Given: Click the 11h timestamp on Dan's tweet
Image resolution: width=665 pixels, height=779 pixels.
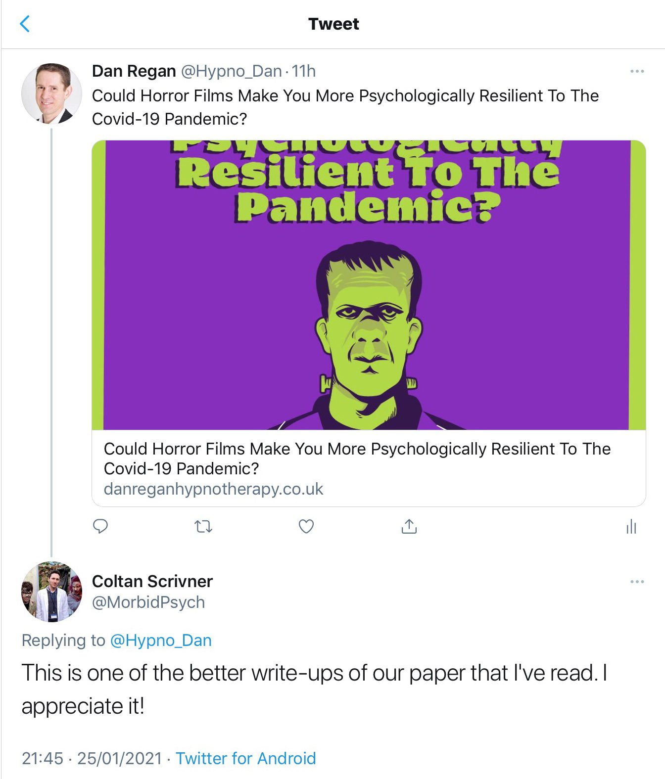Looking at the screenshot, I should (304, 71).
